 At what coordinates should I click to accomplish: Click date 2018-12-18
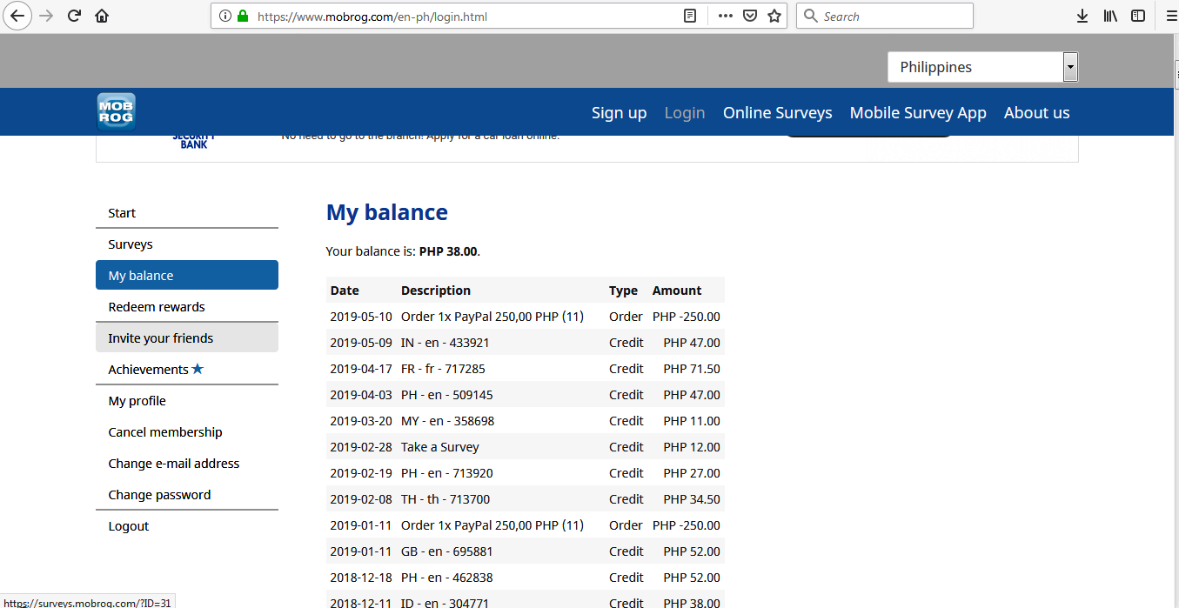pos(361,578)
